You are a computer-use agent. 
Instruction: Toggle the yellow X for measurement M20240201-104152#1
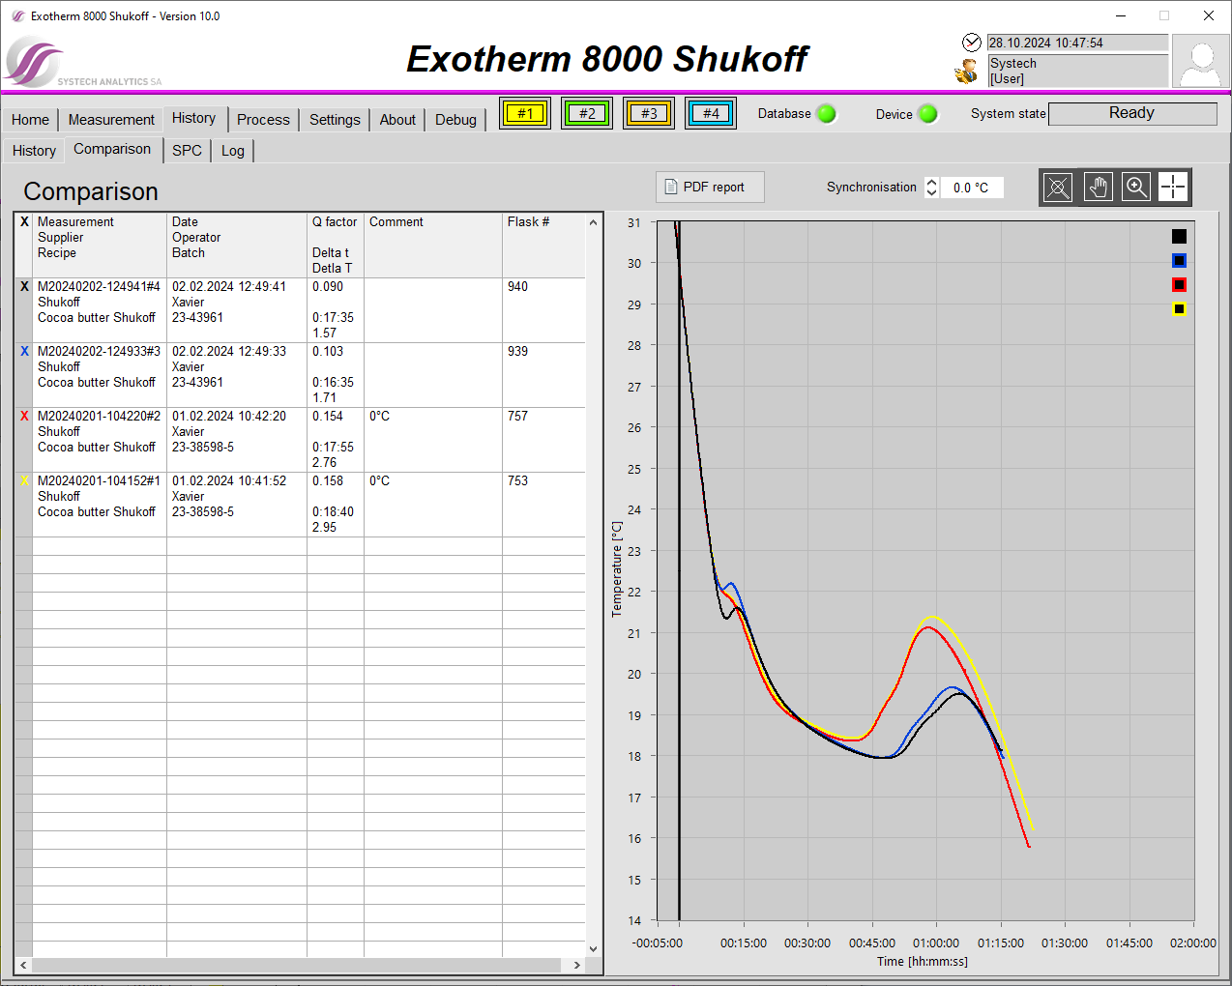[x=24, y=481]
